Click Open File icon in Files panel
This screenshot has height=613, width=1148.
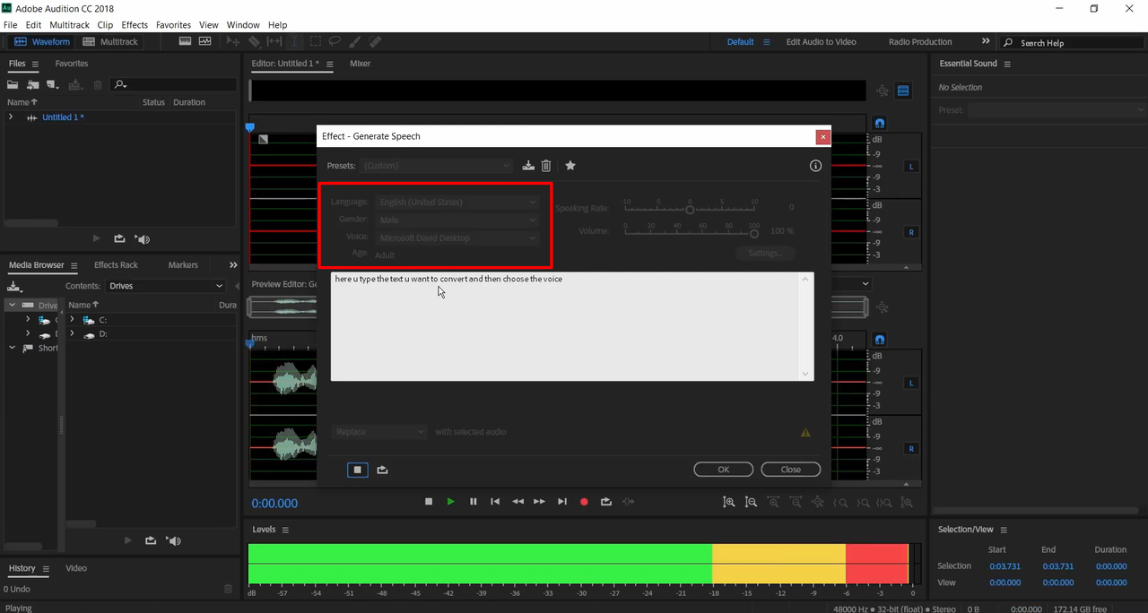13,85
